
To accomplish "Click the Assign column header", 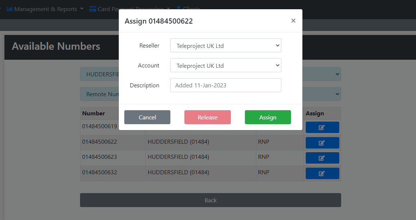I will pos(315,114).
